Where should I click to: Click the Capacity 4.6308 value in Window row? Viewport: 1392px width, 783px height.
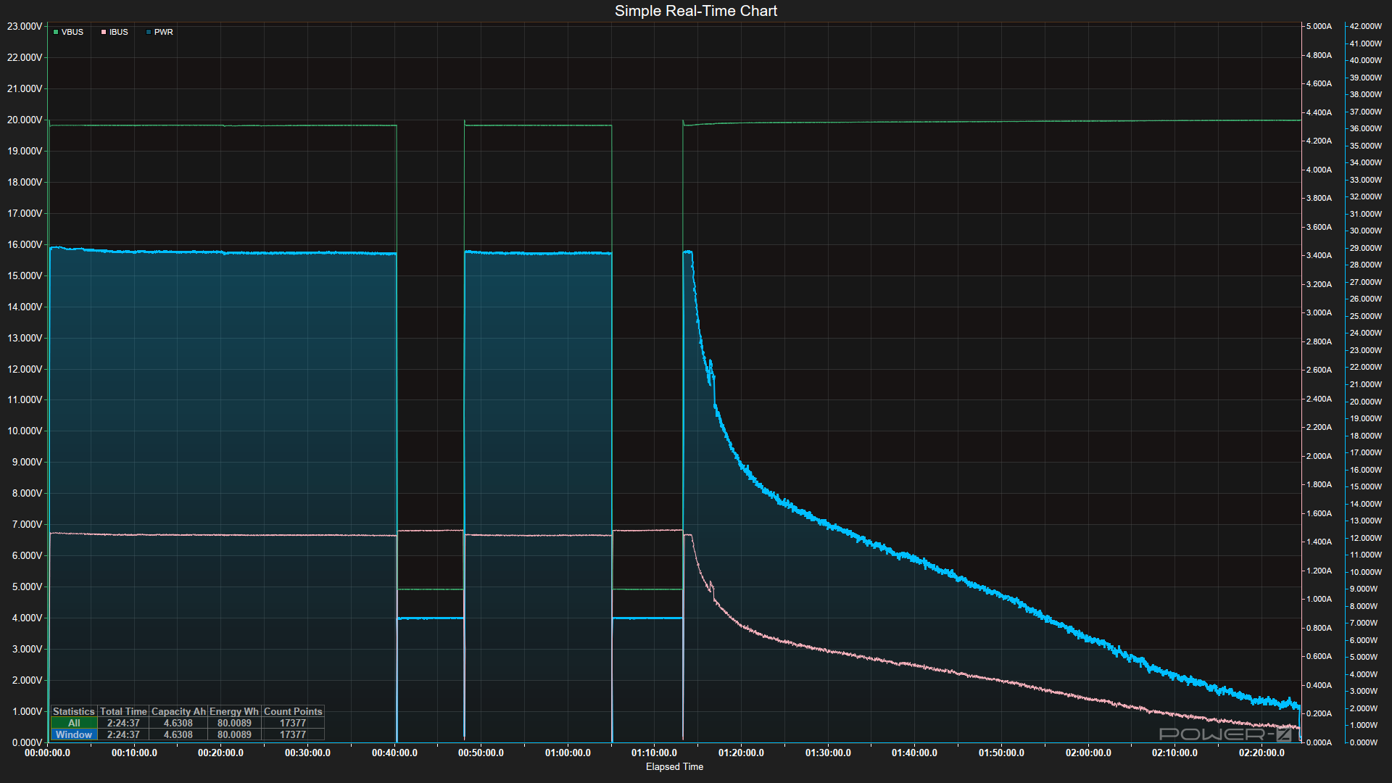[x=178, y=734]
